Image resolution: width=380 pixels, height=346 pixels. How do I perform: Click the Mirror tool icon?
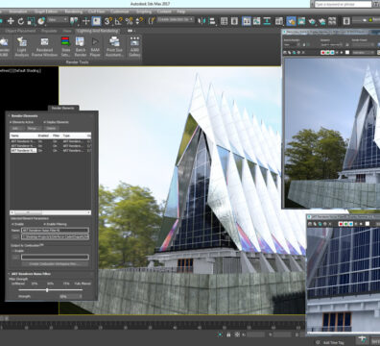[202, 21]
